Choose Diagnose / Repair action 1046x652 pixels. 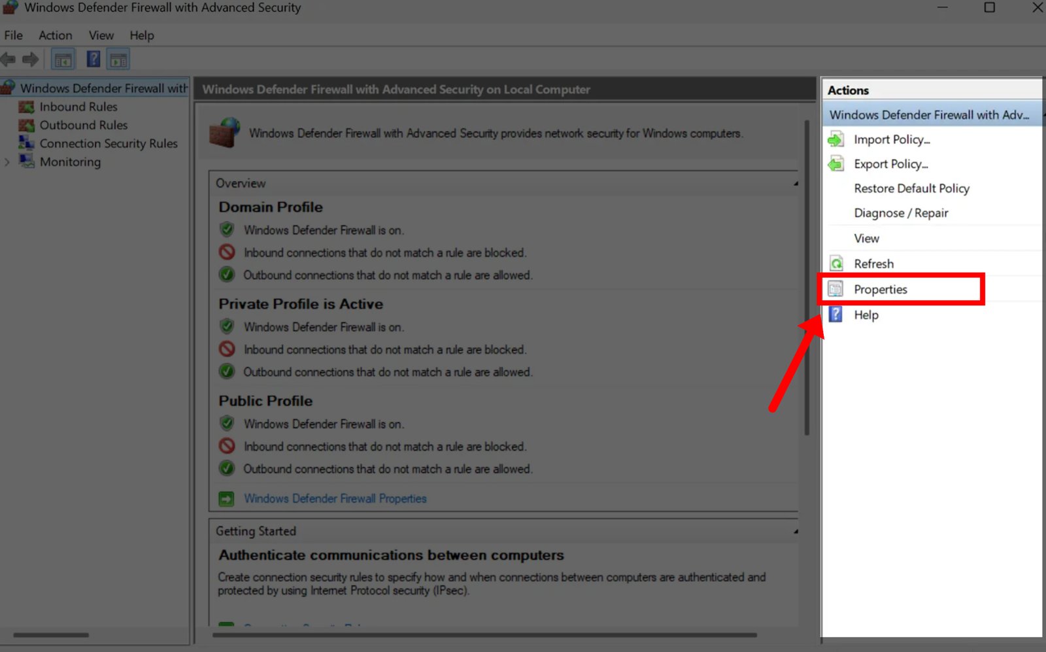pyautogui.click(x=901, y=213)
